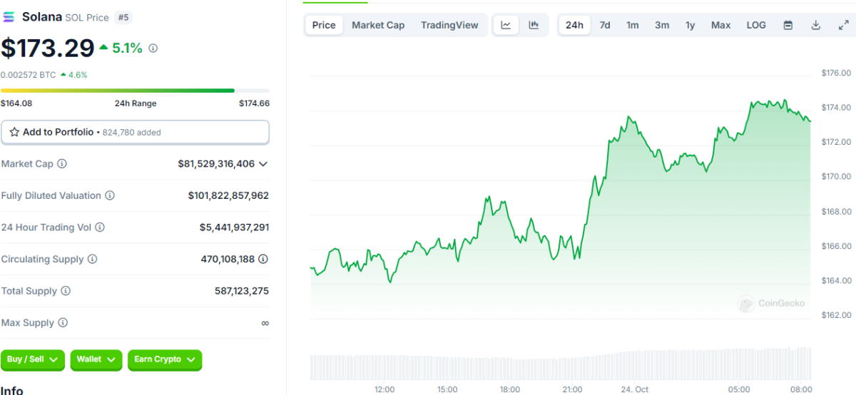Select the 24h time range
Image resolution: width=856 pixels, height=395 pixels.
574,25
